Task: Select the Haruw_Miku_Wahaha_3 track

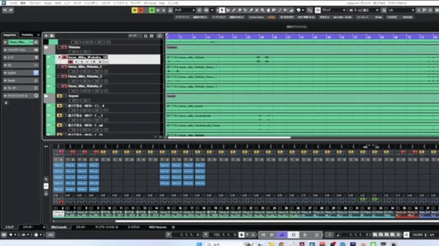Action: (85, 76)
